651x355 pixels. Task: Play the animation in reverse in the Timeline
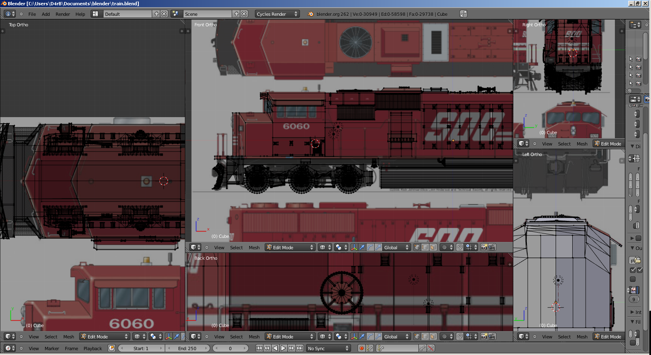coord(275,348)
